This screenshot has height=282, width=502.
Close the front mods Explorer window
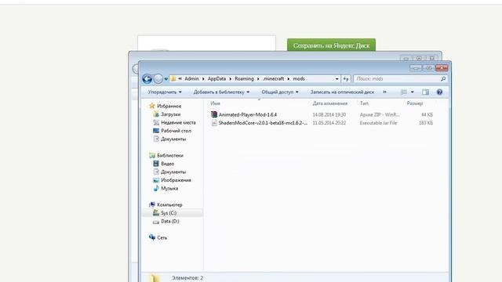pos(442,68)
